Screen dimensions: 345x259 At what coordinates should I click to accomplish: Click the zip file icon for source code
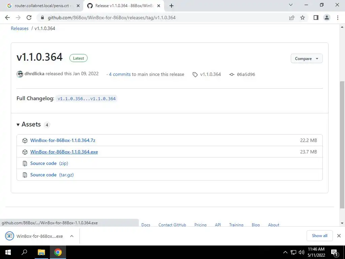click(x=25, y=164)
